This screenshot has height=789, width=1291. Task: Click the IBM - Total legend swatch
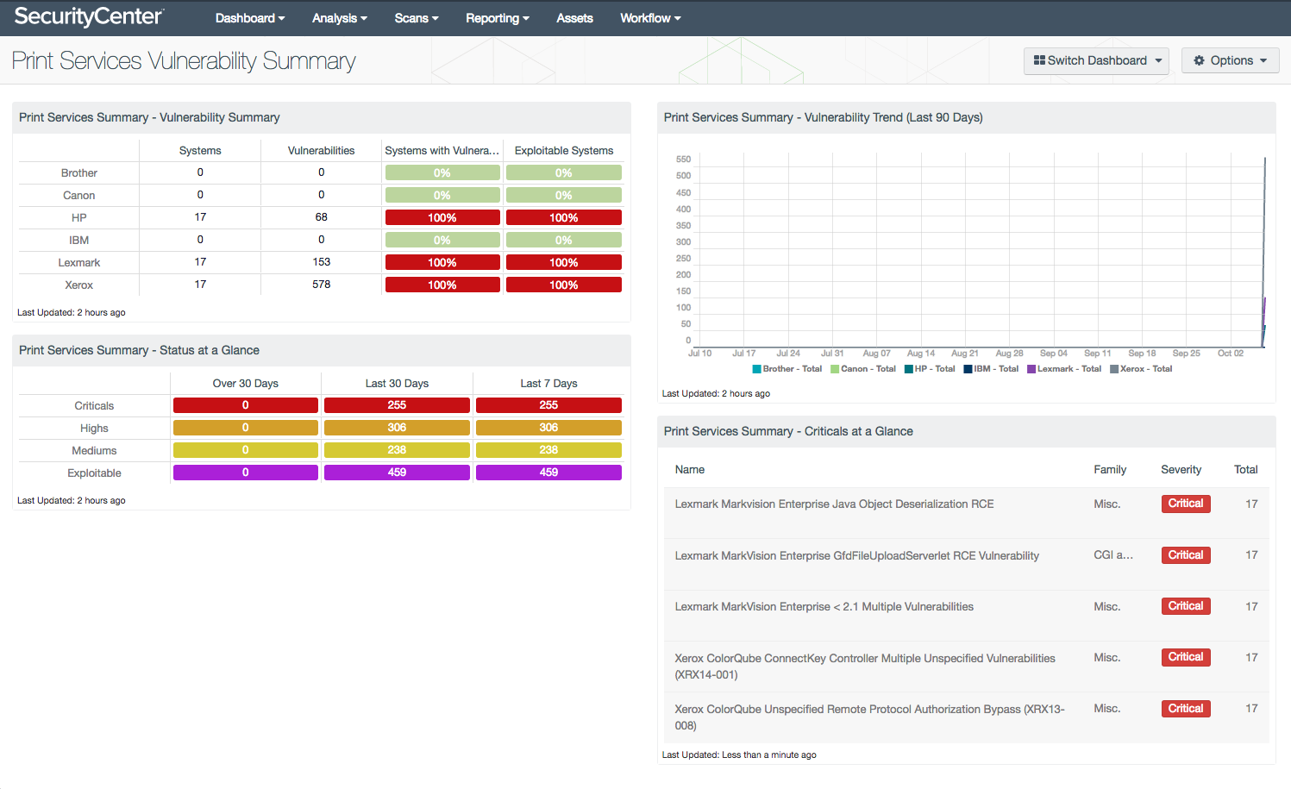[968, 369]
